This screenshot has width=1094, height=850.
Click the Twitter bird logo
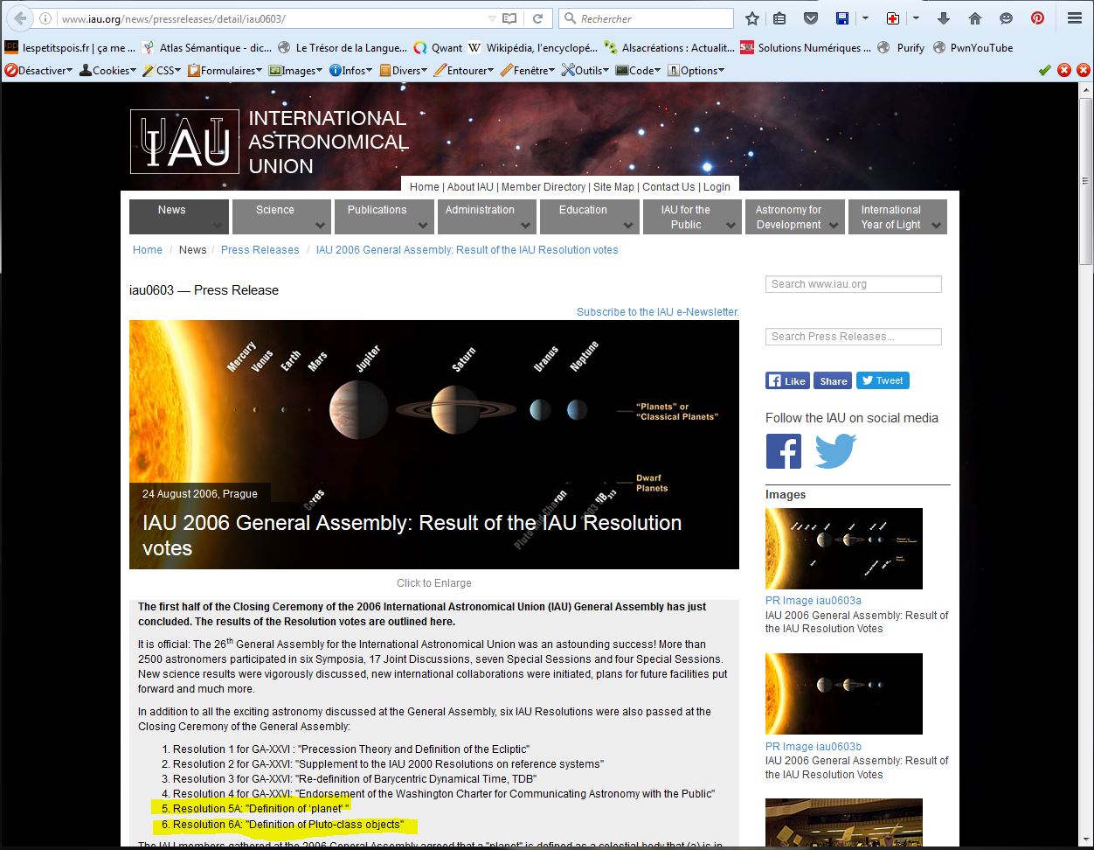835,451
